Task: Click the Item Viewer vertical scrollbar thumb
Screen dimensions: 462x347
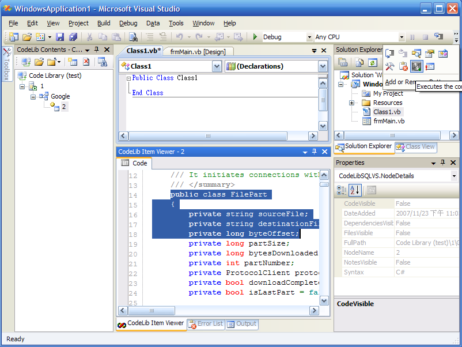Action: [x=324, y=184]
